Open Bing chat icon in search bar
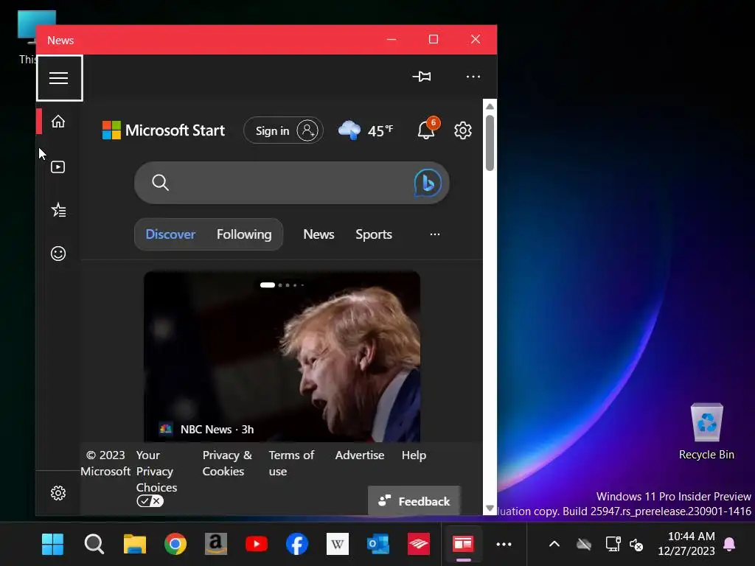Screen dimensions: 755x566 tap(428, 183)
